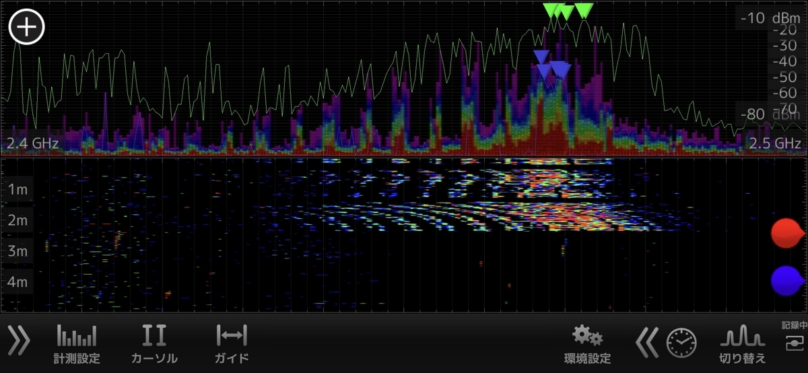The height and width of the screenshot is (373, 808).
Task: Tap the 4m waterfall time label
Action: pyautogui.click(x=18, y=281)
